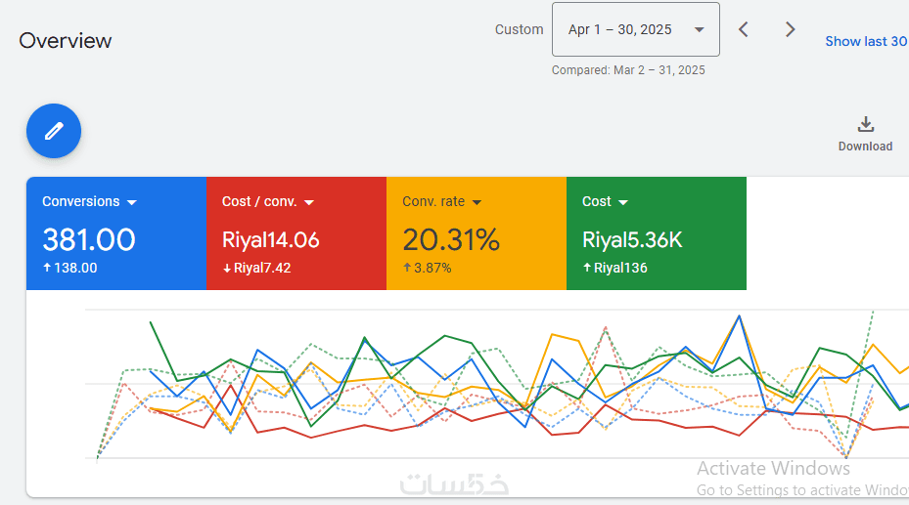
Task: Open the Apr 1 – 30, 2025 date picker
Action: click(635, 29)
